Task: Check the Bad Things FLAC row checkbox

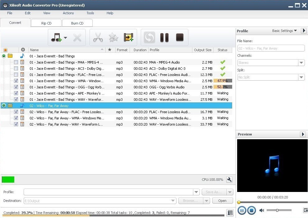Action: (16, 74)
